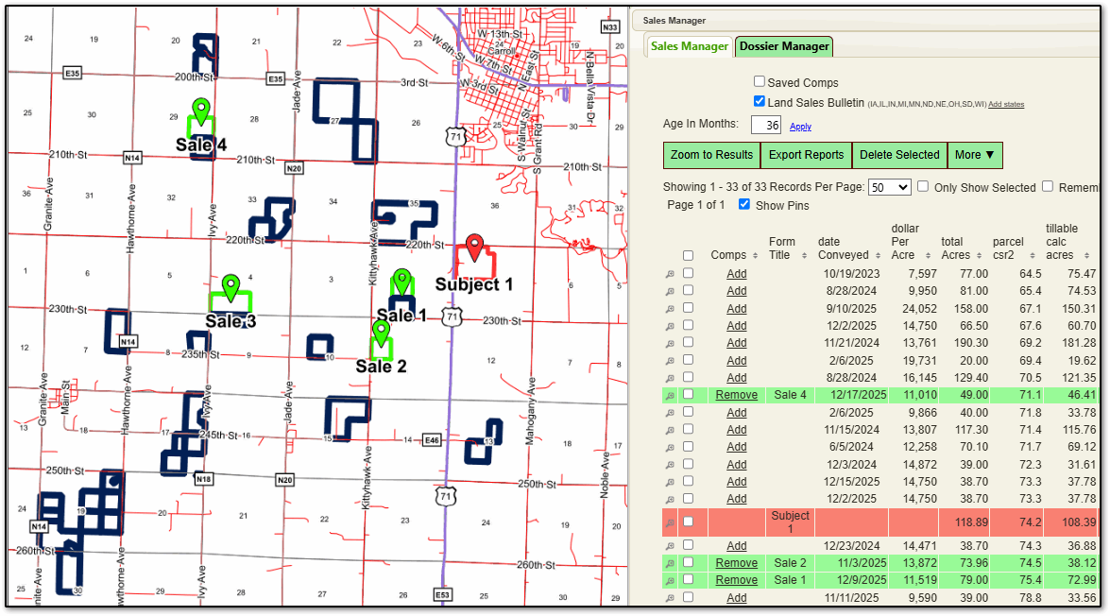Check the checkbox in the Sale 4 row
The width and height of the screenshot is (1110, 616).
688,394
